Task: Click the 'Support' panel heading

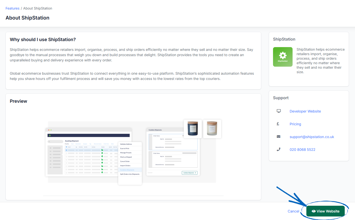Action: click(x=281, y=98)
